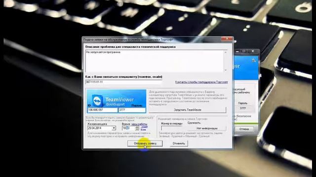Click the Киев timezone link
Image resolution: width=316 pixels, height=177 pixels.
pyautogui.click(x=143, y=130)
